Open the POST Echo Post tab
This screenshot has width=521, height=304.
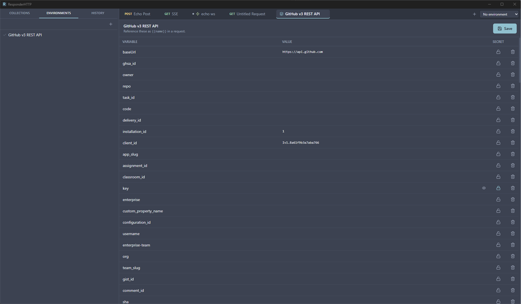tap(137, 14)
